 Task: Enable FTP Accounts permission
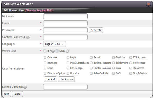click(131, 58)
